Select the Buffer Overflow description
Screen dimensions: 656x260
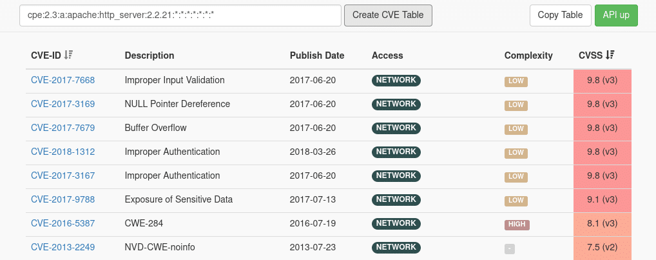click(x=156, y=128)
